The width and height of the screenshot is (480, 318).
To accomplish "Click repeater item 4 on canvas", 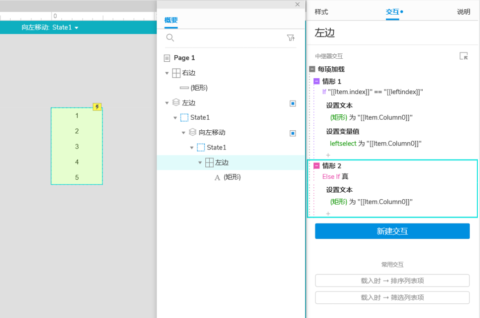I will [x=77, y=162].
